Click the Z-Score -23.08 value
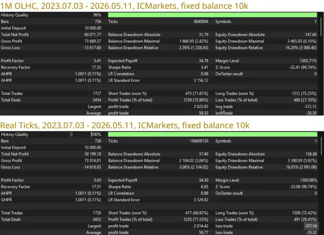This screenshot has width=324, height=235. pos(303,187)
